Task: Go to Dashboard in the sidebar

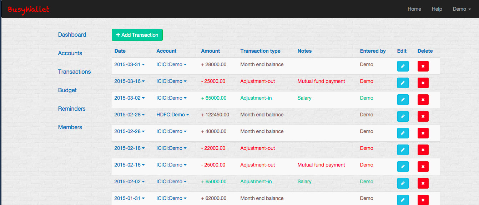Action: click(72, 35)
